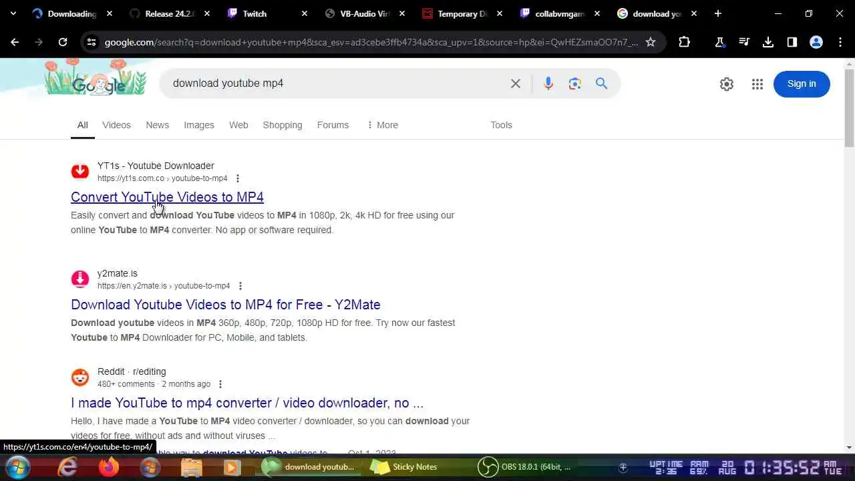This screenshot has width=855, height=481.
Task: Switch to the Release 24.2 GitHub tab
Action: pyautogui.click(x=168, y=13)
